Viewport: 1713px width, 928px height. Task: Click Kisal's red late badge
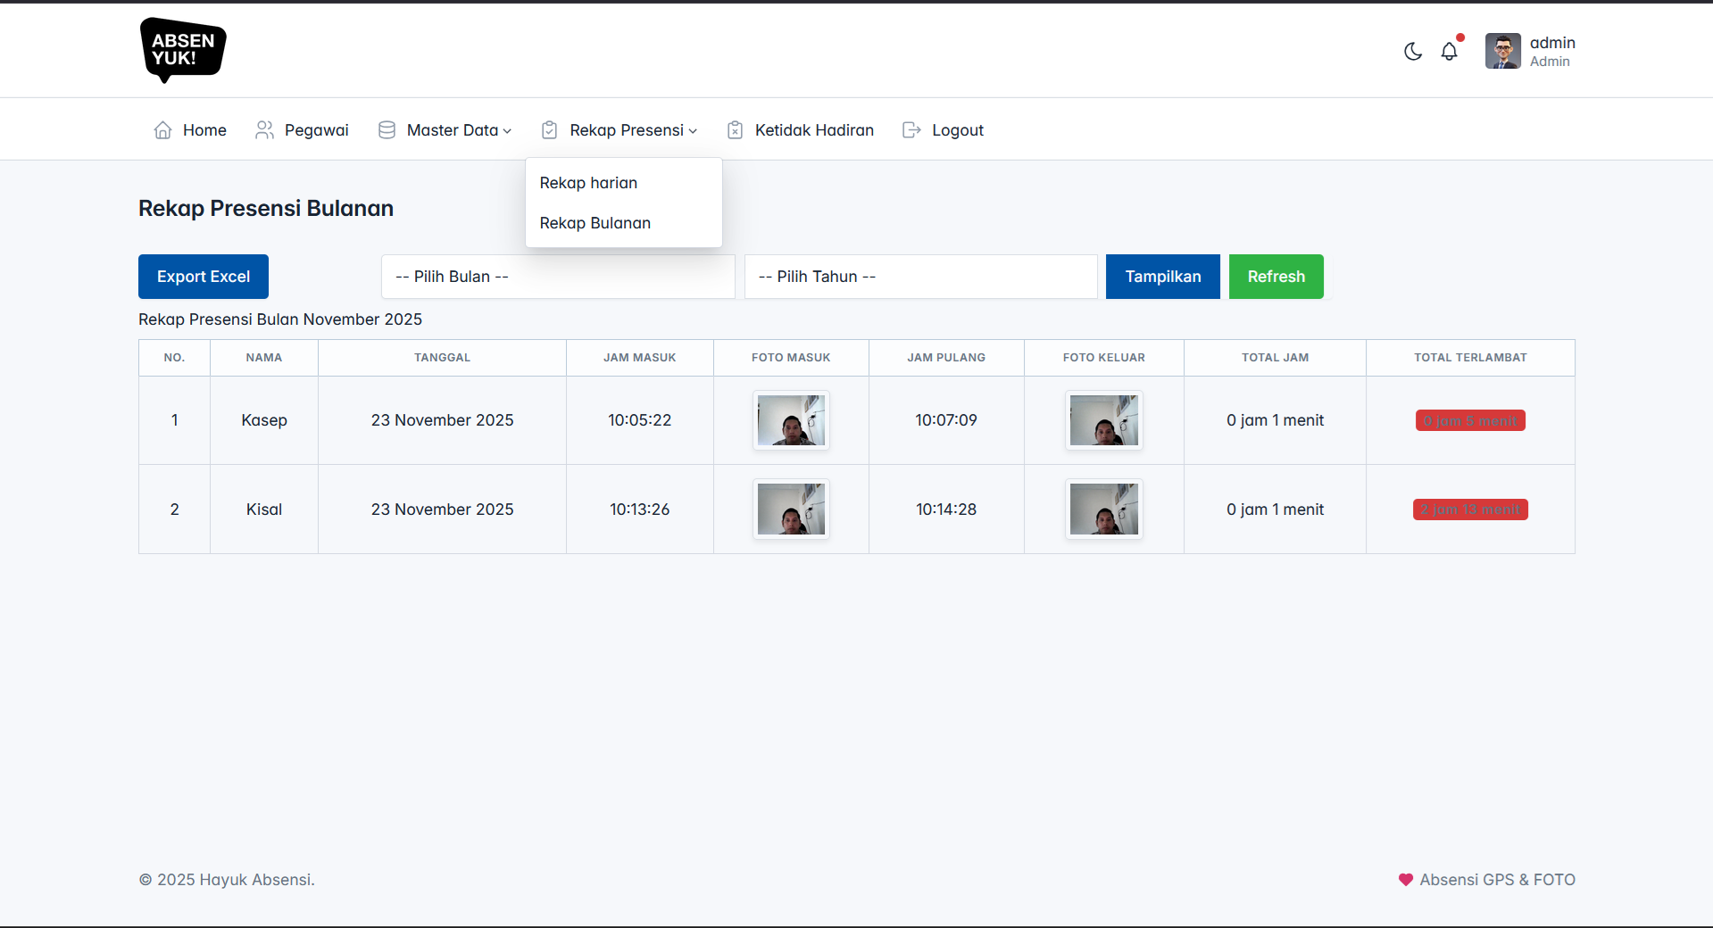[1470, 510]
